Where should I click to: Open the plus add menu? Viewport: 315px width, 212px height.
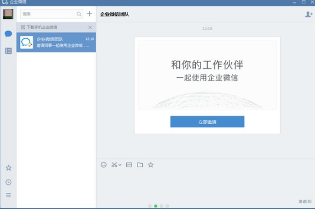pos(90,14)
